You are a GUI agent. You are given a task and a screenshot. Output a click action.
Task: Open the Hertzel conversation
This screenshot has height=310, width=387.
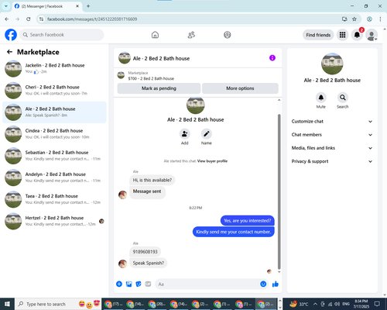point(54,221)
